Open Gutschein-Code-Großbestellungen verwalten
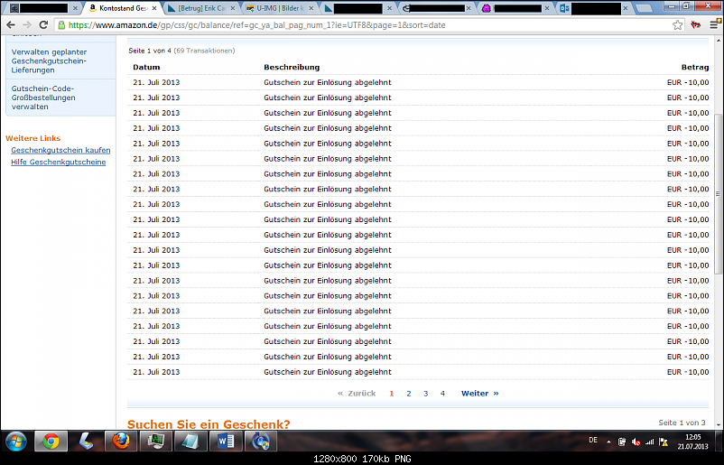 click(x=43, y=98)
